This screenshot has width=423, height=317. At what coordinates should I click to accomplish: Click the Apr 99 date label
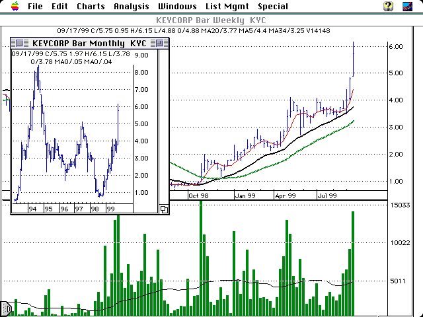click(x=286, y=195)
